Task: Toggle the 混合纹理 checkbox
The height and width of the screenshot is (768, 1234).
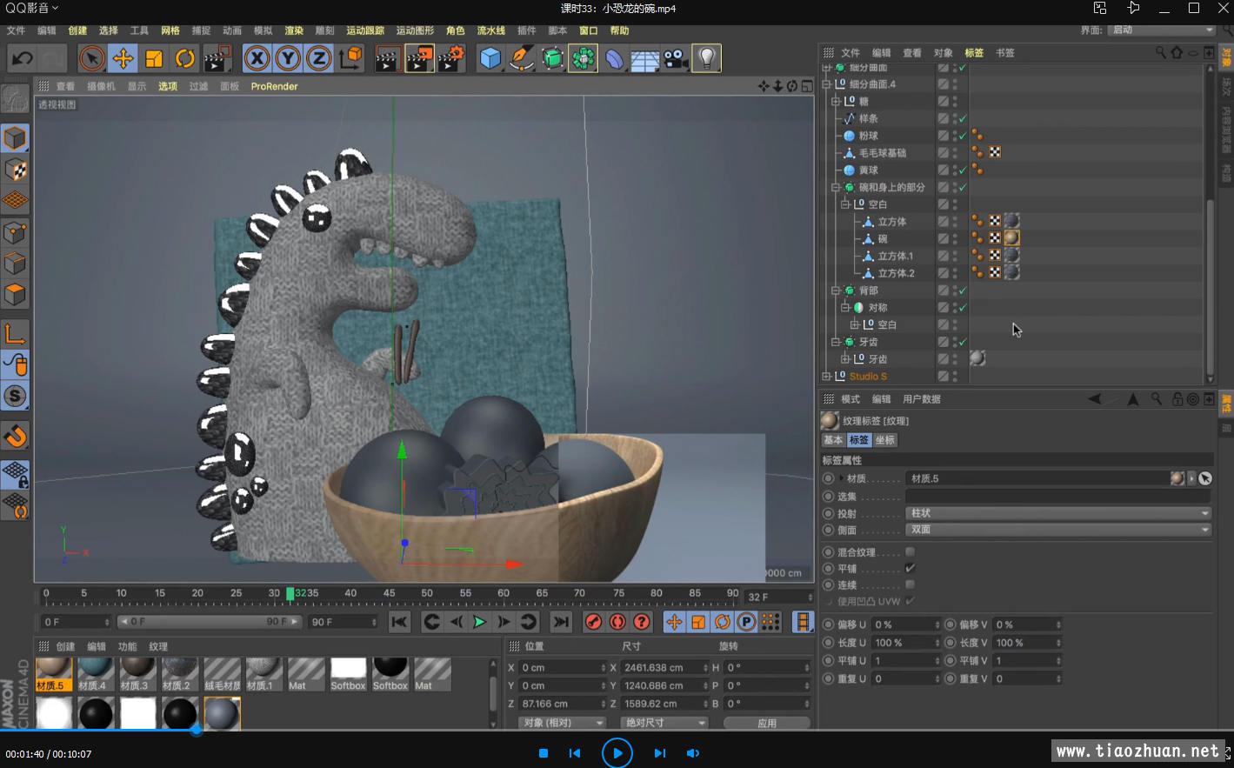Action: click(910, 551)
